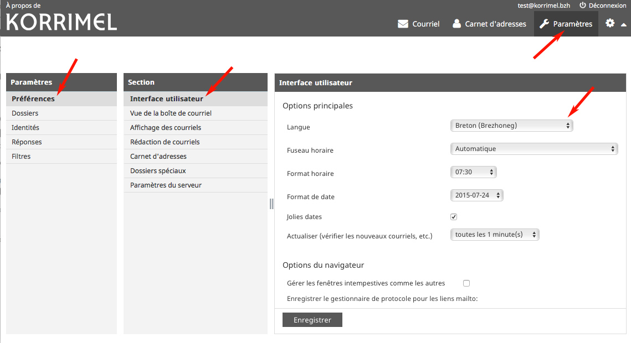Select Dossiers in Paramètres list
This screenshot has height=343, width=631.
tap(25, 113)
